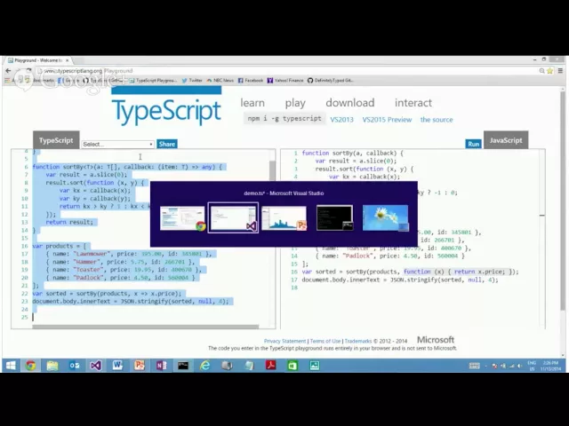
Task: Click the green Store icon in taskbar
Action: [x=293, y=366]
